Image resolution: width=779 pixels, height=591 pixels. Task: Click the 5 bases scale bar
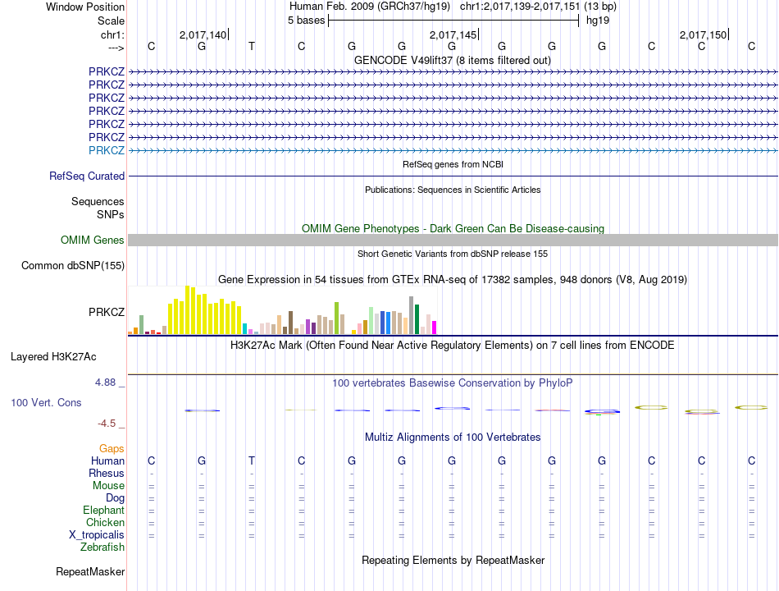coord(453,21)
